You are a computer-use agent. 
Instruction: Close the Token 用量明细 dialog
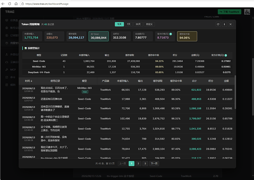230,24
